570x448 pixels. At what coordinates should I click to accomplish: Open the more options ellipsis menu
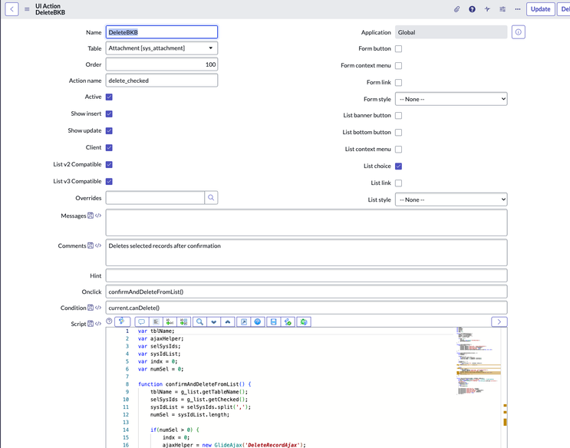pyautogui.click(x=518, y=9)
